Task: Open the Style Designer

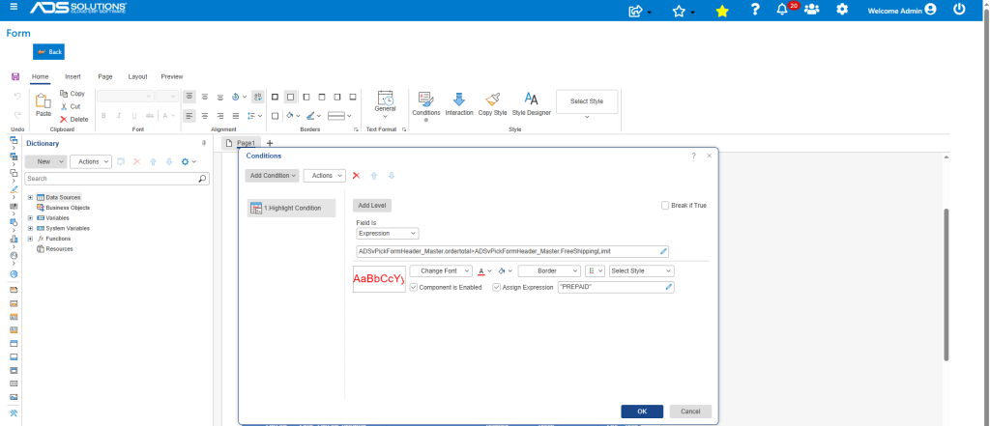Action: coord(531,104)
